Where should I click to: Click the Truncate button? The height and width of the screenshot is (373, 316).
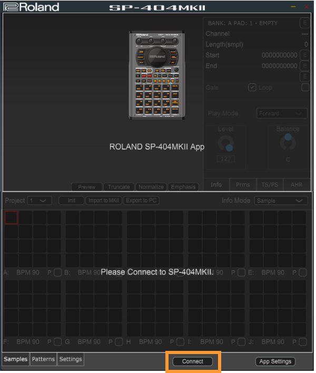[119, 187]
